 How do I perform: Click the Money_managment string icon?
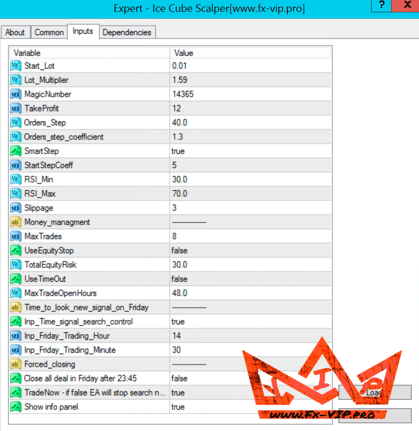point(16,222)
